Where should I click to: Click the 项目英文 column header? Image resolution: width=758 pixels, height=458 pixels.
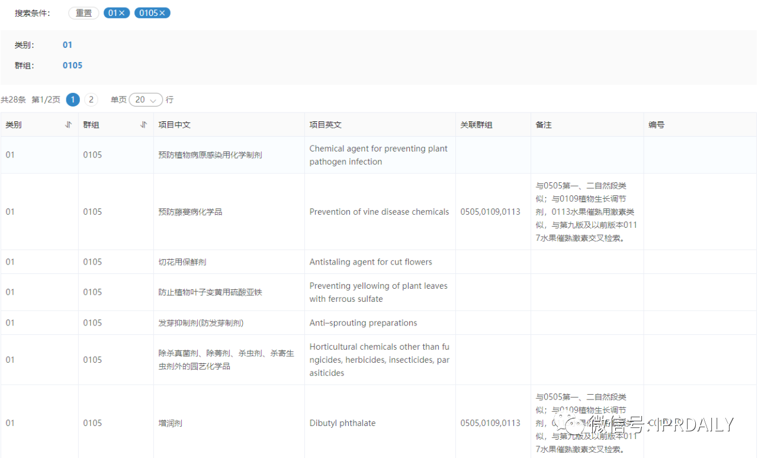(380, 125)
